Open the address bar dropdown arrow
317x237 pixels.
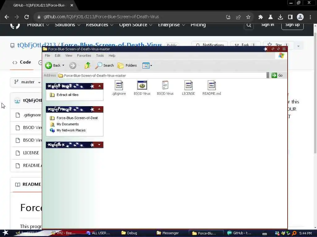click(x=268, y=75)
